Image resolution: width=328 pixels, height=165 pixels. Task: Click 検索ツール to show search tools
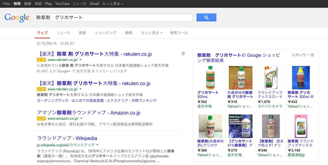[178, 33]
